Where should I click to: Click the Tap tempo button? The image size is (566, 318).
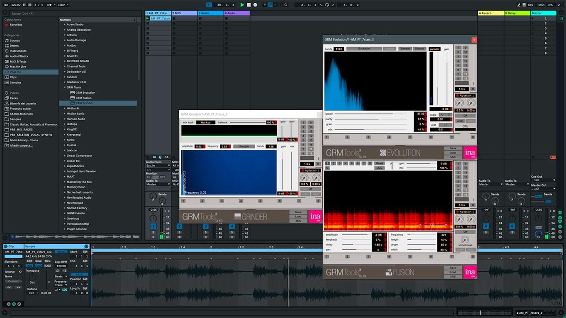tap(5, 5)
